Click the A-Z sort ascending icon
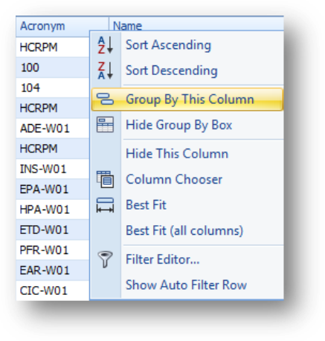The height and width of the screenshot is (341, 325). click(106, 45)
